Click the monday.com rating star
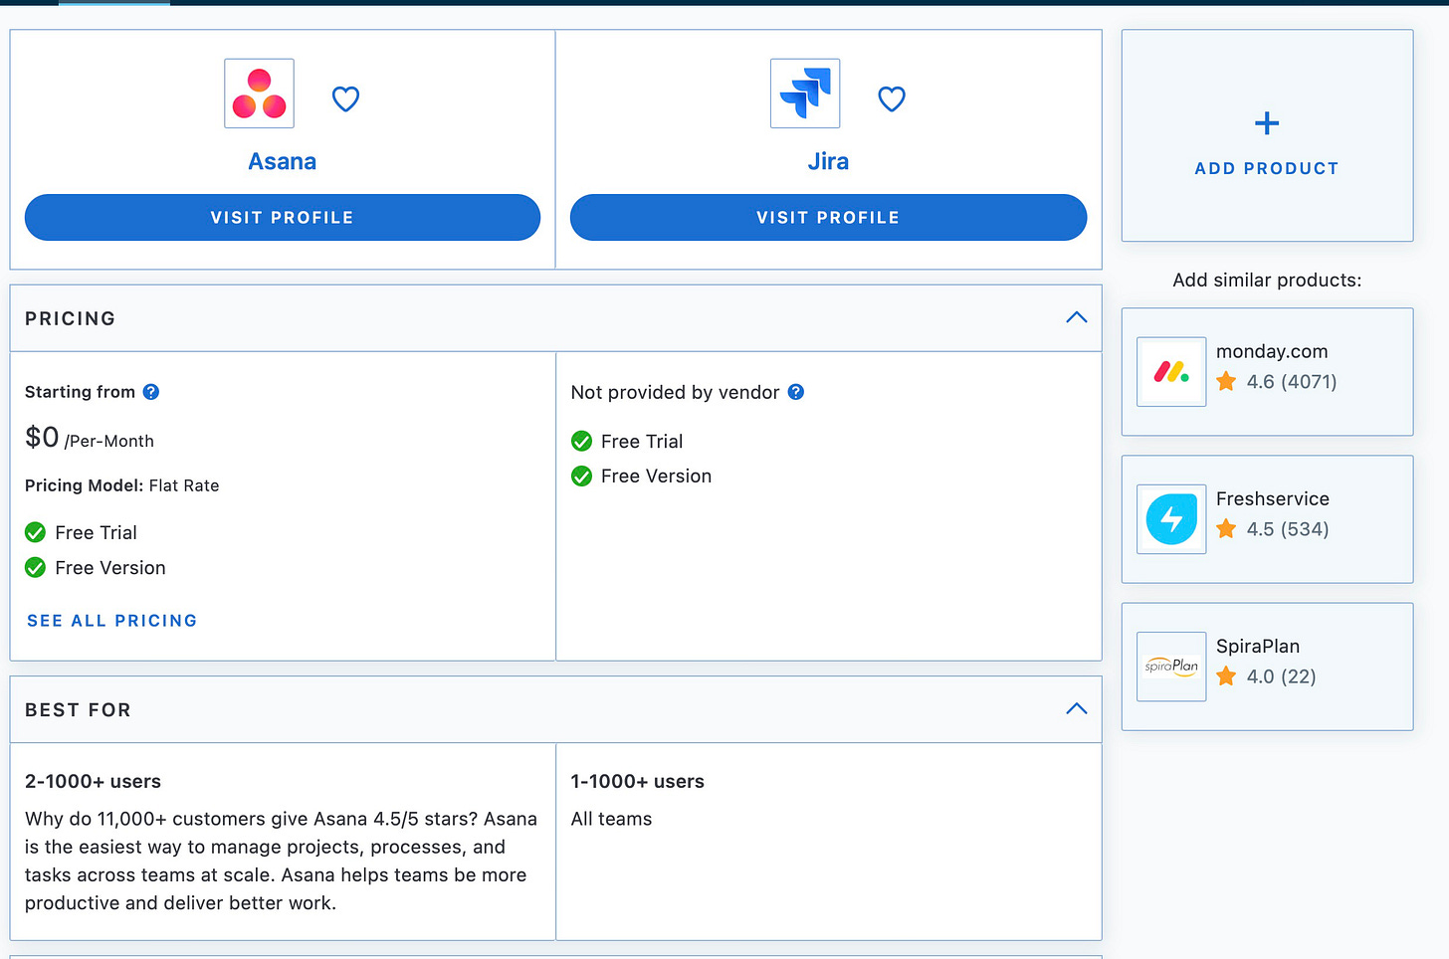The width and height of the screenshot is (1449, 959). pyautogui.click(x=1226, y=381)
